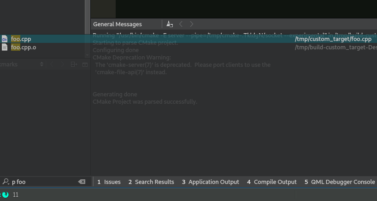
Task: Show the Application Output tab
Action: click(210, 182)
